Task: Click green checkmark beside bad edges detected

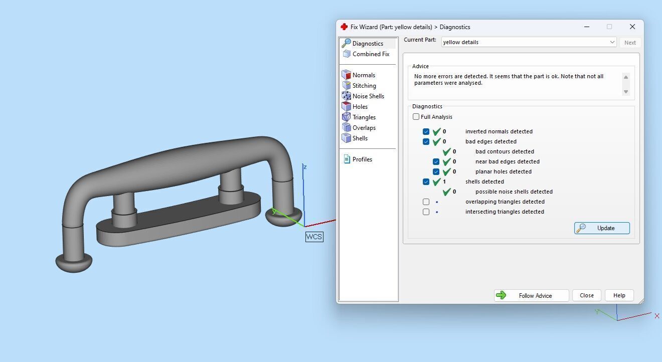Action: click(436, 141)
